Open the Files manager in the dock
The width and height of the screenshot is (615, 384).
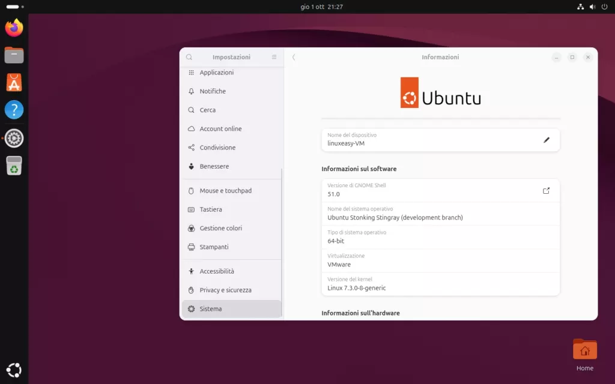pyautogui.click(x=14, y=55)
